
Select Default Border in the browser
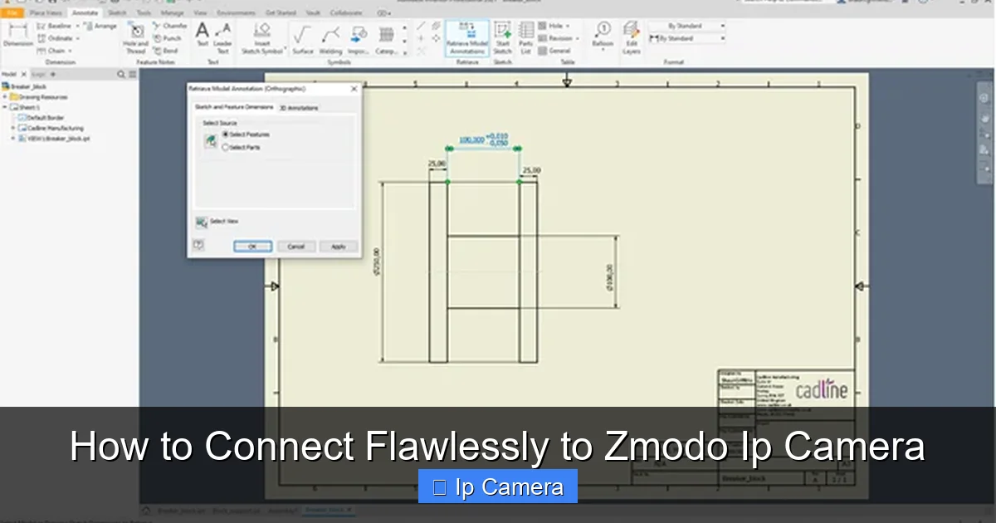pos(41,118)
